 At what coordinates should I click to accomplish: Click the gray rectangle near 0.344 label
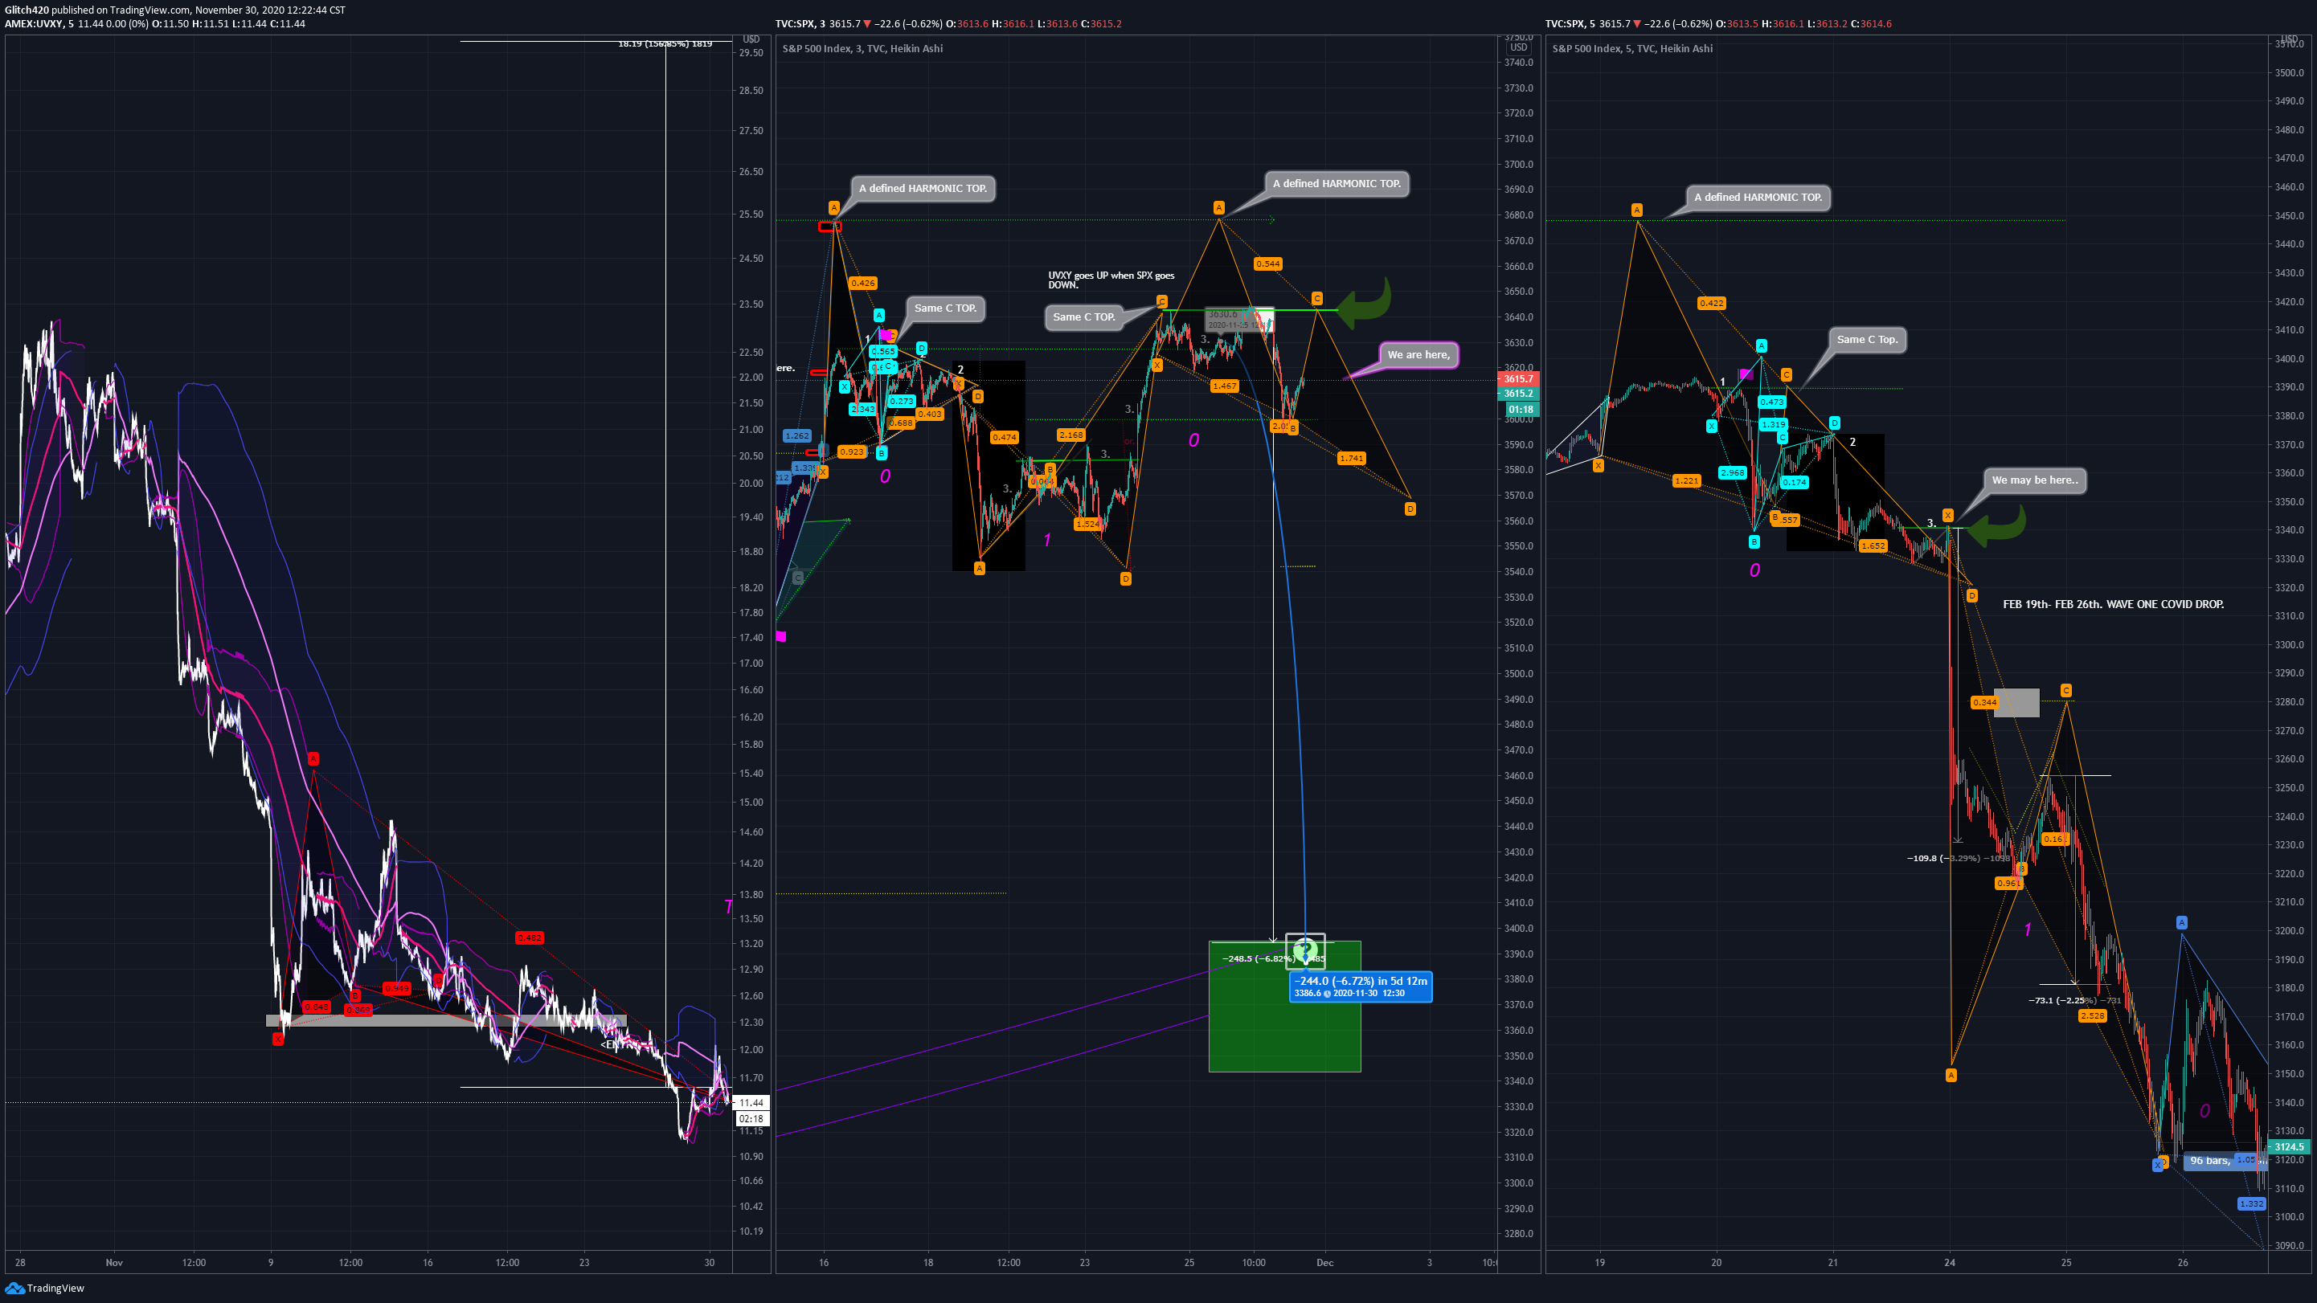tap(2016, 702)
